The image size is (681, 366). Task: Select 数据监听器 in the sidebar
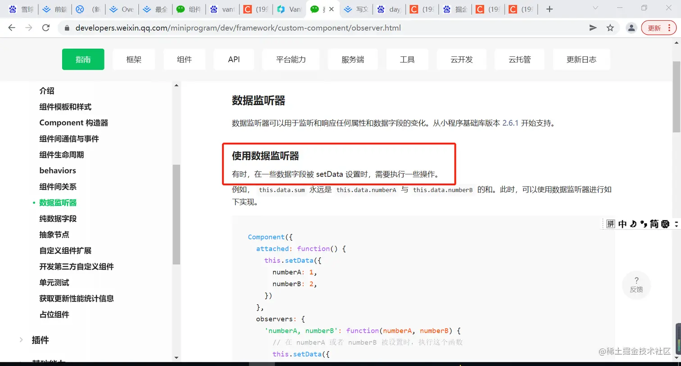tap(58, 203)
